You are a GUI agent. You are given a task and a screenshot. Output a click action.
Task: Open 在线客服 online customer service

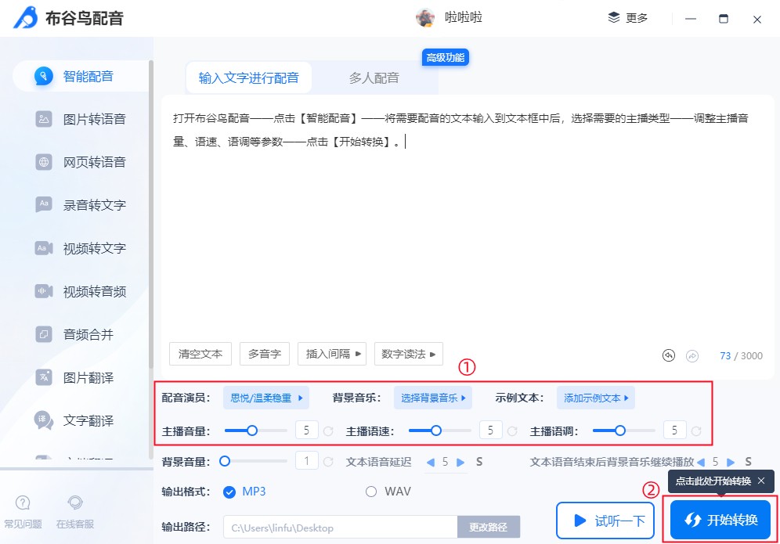click(74, 513)
